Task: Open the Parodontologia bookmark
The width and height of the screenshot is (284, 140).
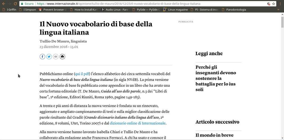Action: click(x=234, y=10)
